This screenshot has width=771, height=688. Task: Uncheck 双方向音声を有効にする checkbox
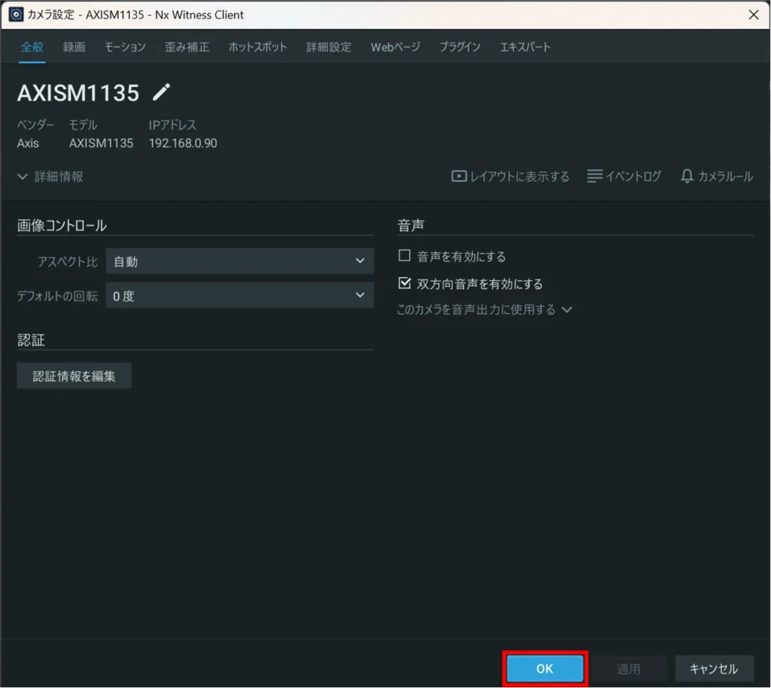tap(404, 284)
